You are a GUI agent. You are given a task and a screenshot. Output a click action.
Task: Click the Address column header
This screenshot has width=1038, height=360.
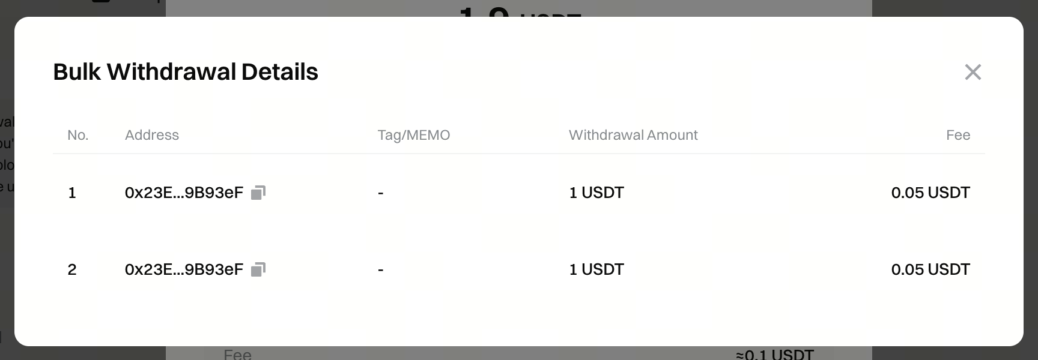(152, 135)
